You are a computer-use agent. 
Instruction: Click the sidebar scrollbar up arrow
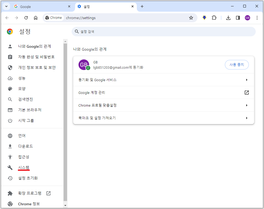[65, 41]
